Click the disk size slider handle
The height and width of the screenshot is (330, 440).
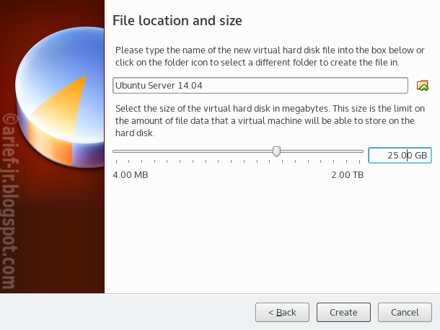coord(276,151)
